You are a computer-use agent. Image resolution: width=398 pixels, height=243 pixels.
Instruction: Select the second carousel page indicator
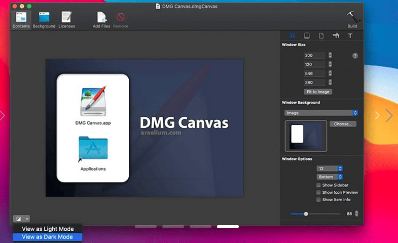coord(173,227)
